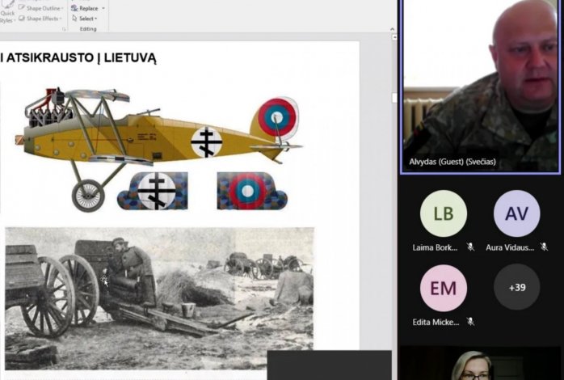Select the AV participant avatar
Image resolution: width=564 pixels, height=380 pixels.
point(516,213)
